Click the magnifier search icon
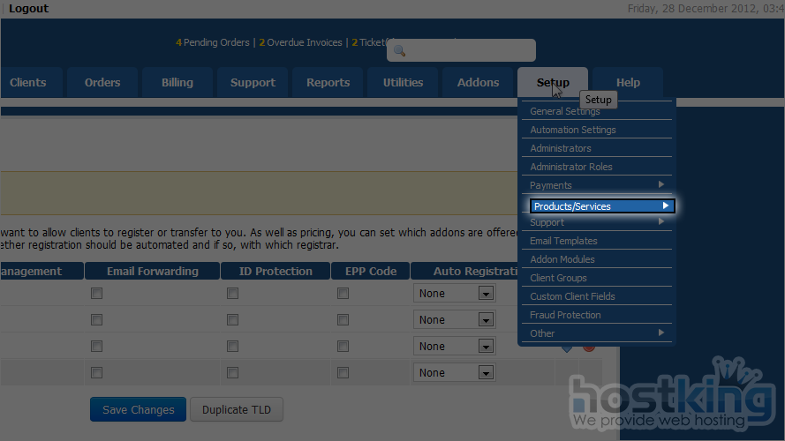 (x=399, y=51)
